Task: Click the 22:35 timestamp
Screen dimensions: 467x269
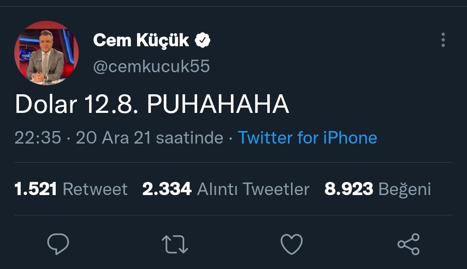Action: tap(38, 138)
